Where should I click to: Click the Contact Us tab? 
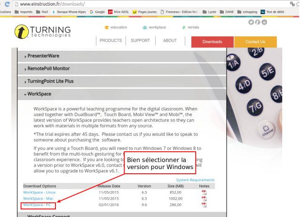[255, 42]
